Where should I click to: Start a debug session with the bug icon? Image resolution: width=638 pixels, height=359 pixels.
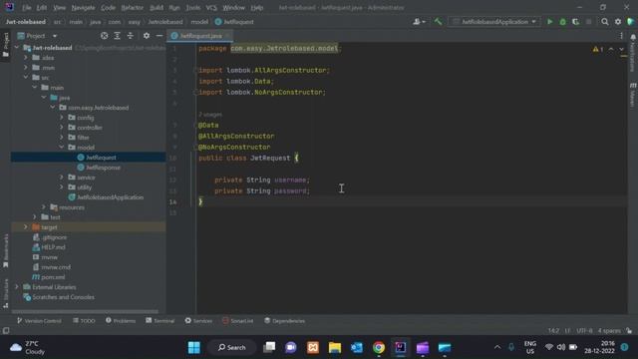click(x=562, y=22)
